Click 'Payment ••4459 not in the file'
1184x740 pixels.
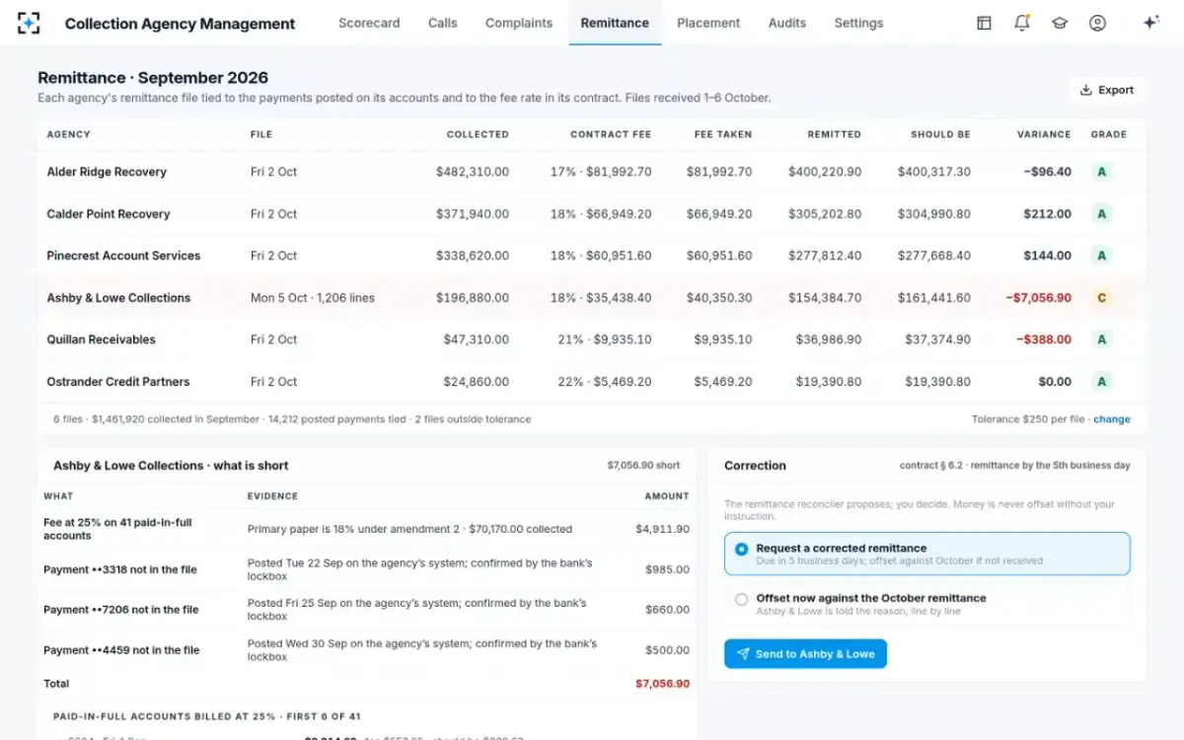121,650
